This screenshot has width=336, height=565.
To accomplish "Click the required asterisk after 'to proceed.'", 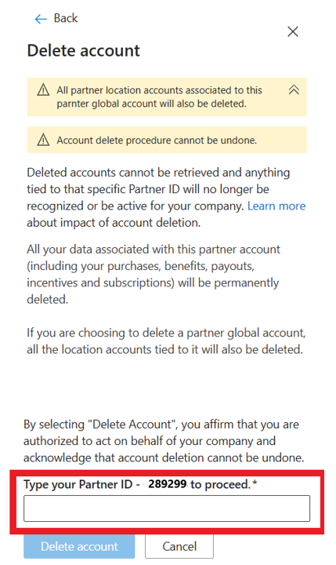I will (255, 483).
